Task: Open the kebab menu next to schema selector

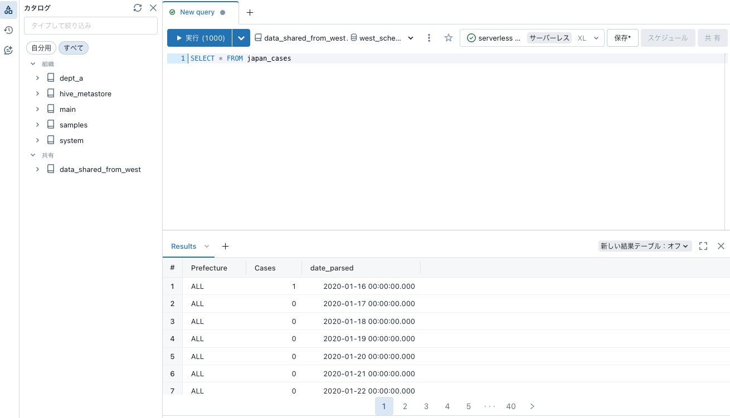Action: [x=429, y=38]
